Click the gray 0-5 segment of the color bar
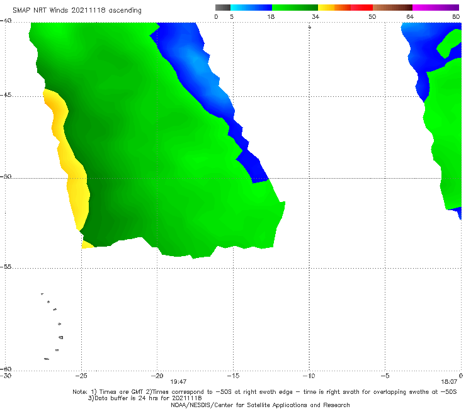466x409 pixels. [x=223, y=8]
